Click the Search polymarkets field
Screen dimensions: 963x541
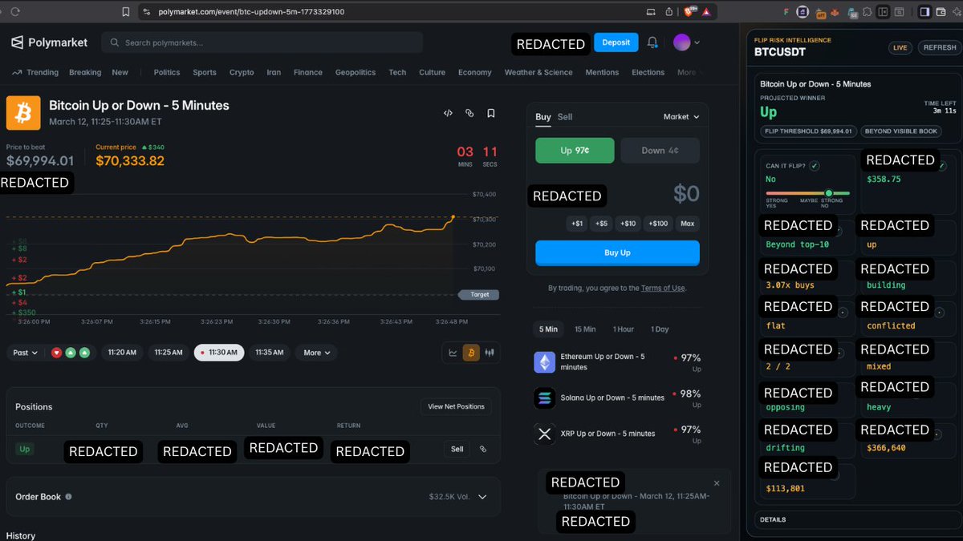pos(262,42)
